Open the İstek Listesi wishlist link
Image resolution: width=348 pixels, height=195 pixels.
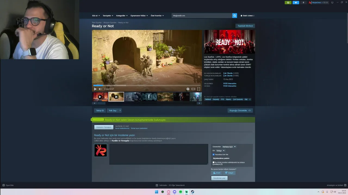pyautogui.click(x=247, y=16)
